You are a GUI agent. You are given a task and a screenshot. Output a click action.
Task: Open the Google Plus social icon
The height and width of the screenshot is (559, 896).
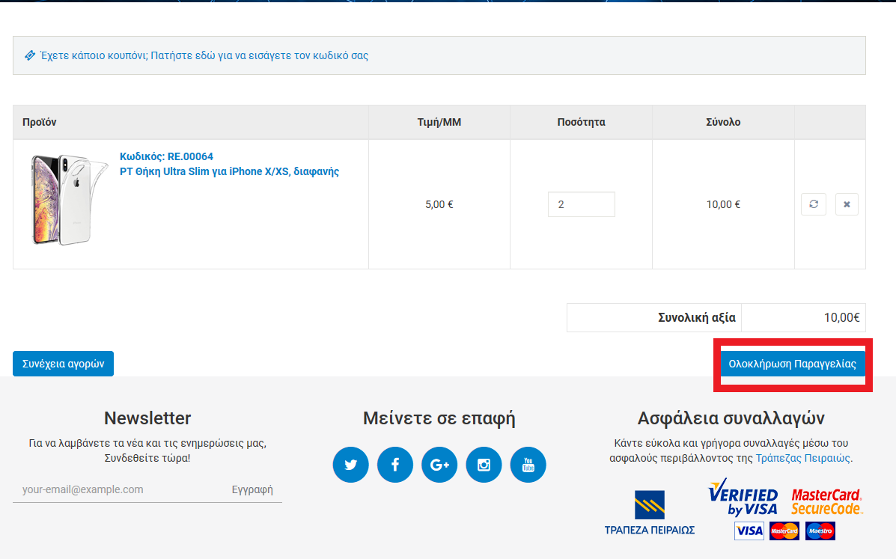click(439, 465)
